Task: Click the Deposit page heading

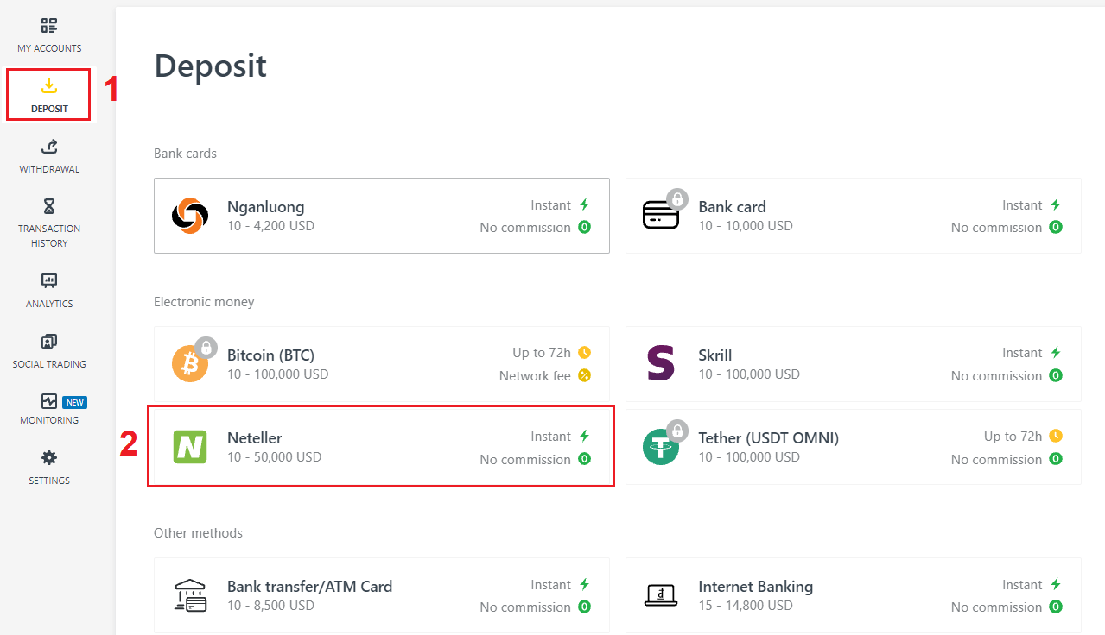Action: click(x=211, y=66)
